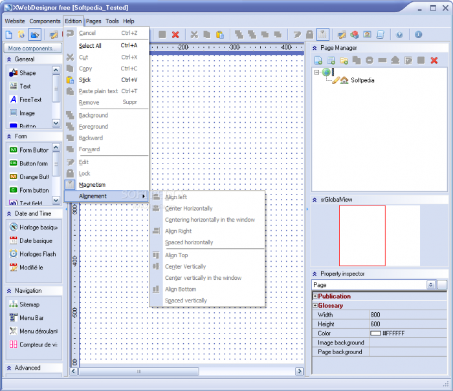
Task: Click the Form Button component icon
Action: pos(13,150)
